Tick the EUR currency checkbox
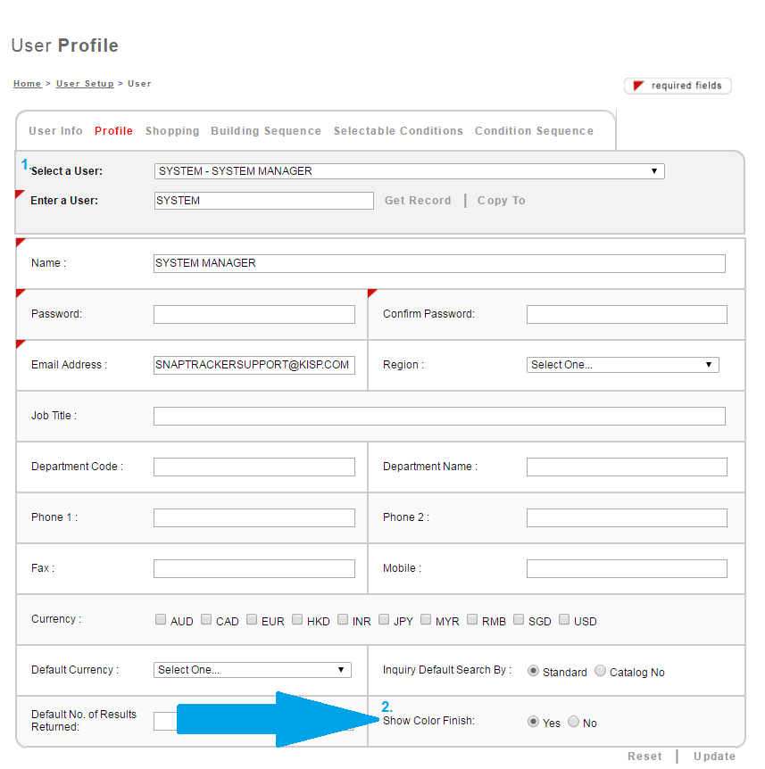Viewport: 765px width, 769px height. [x=252, y=620]
